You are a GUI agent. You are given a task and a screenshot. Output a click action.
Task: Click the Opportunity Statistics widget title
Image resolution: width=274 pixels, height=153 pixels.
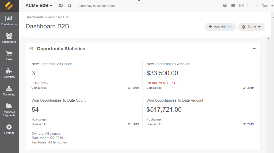tap(61, 49)
